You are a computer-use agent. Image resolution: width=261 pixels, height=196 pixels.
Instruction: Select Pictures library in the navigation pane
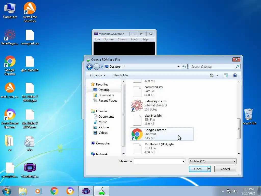coord(104,127)
